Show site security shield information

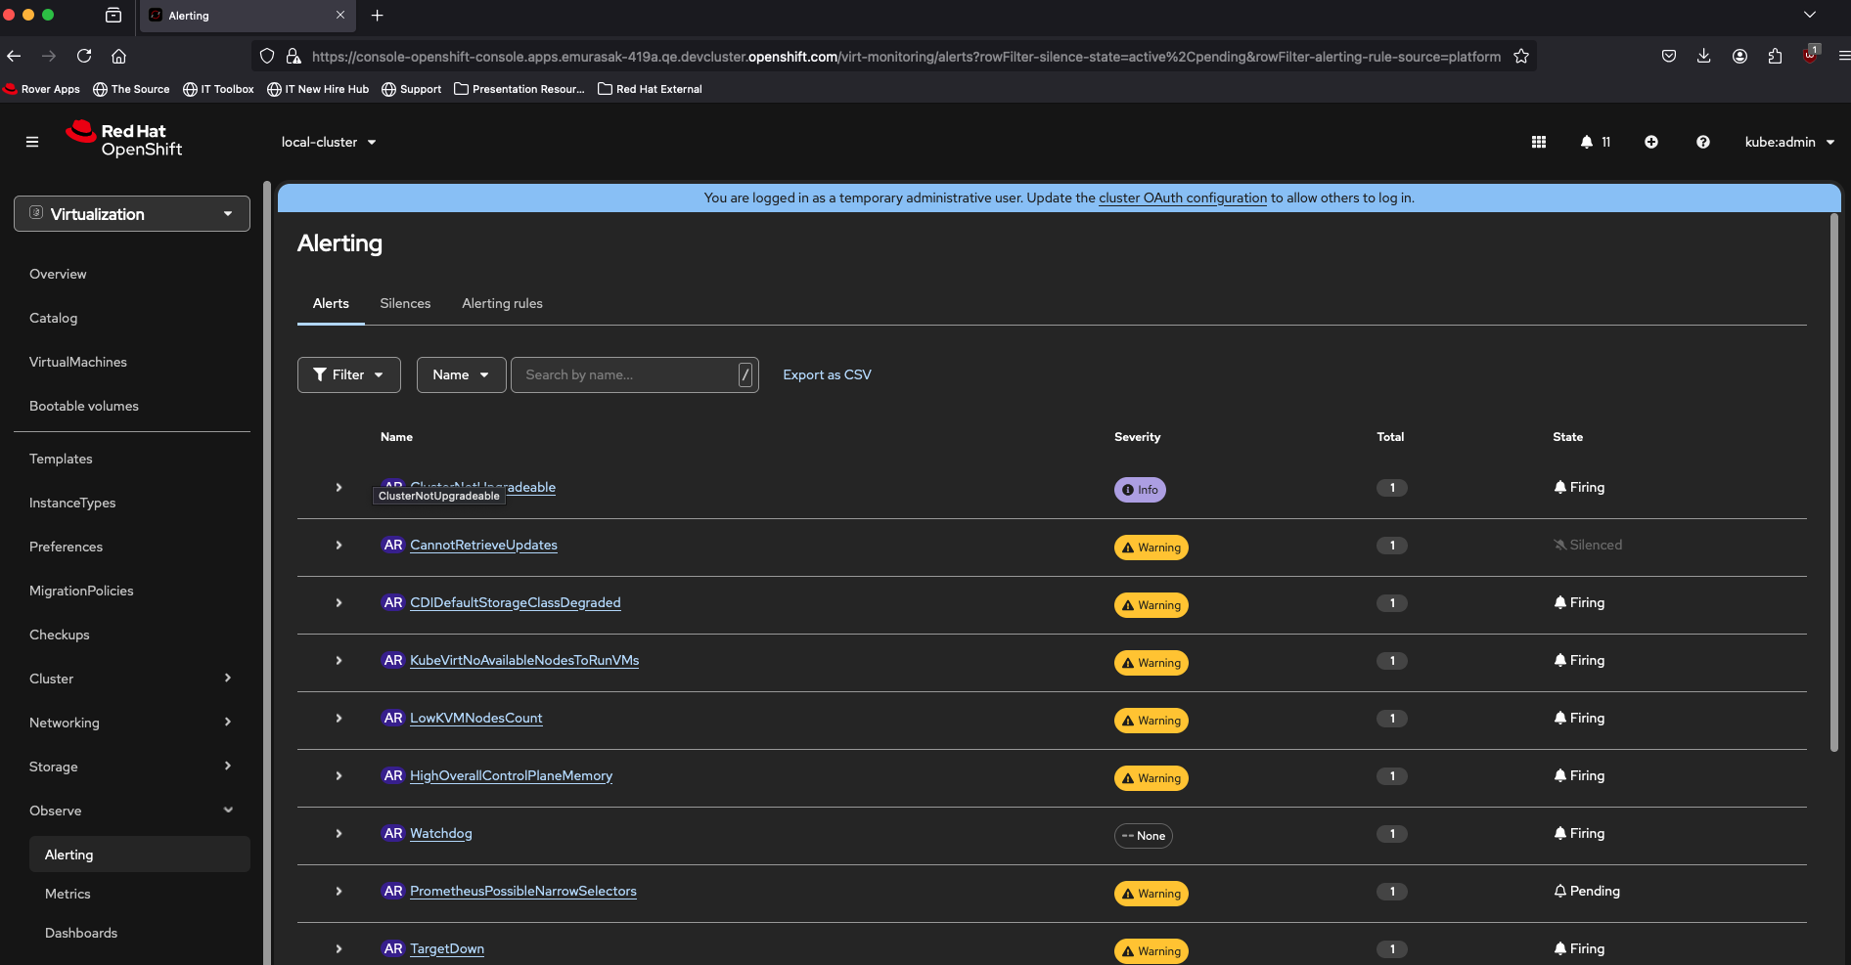(267, 56)
